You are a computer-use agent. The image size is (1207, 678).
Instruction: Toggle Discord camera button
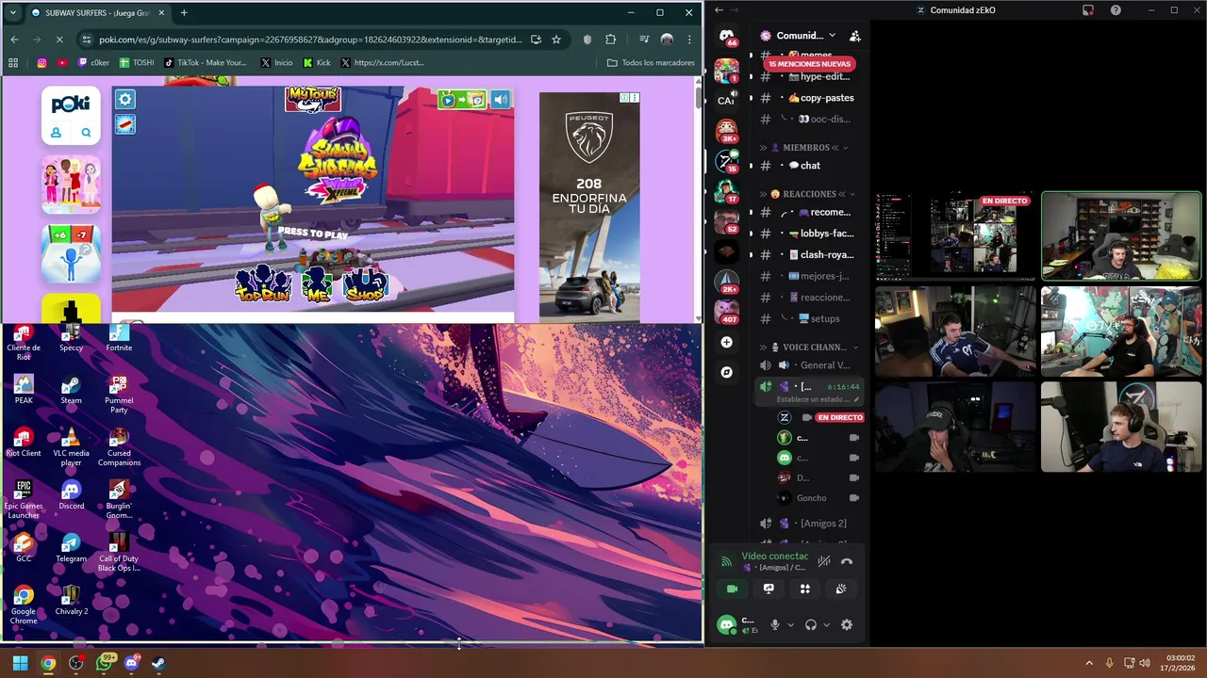coord(732,589)
